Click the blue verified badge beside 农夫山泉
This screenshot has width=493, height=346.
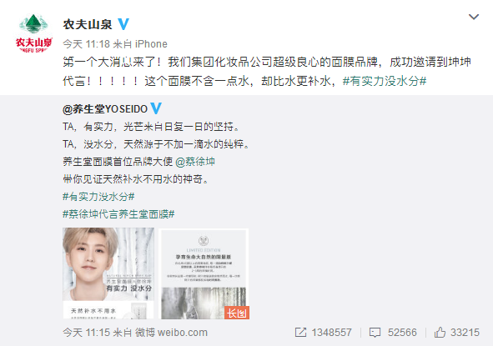[123, 24]
